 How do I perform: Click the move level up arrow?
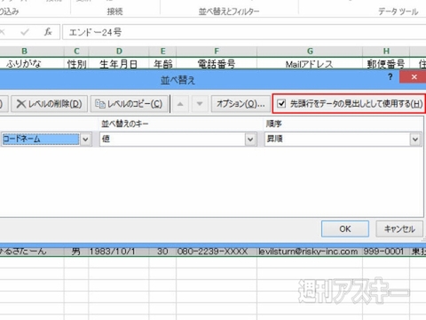180,104
